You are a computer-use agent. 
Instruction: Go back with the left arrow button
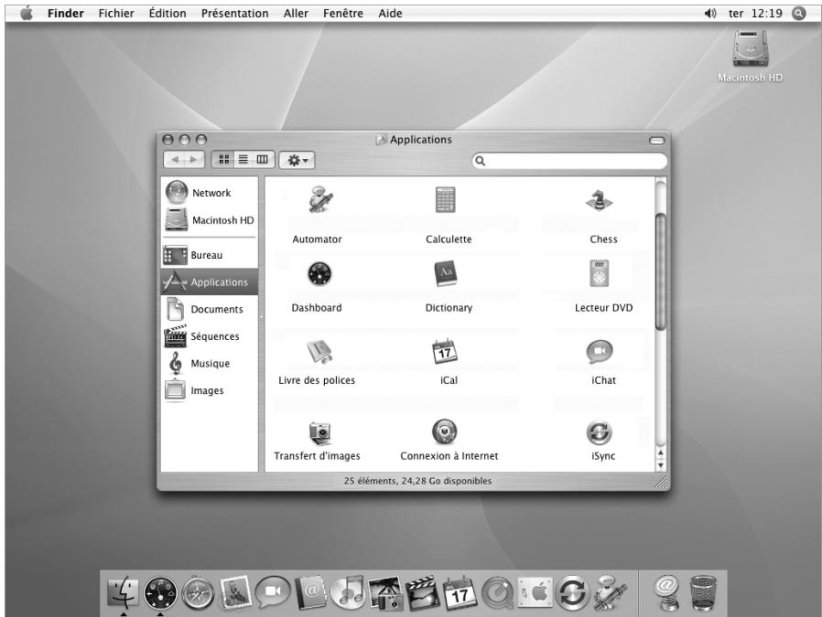click(175, 160)
